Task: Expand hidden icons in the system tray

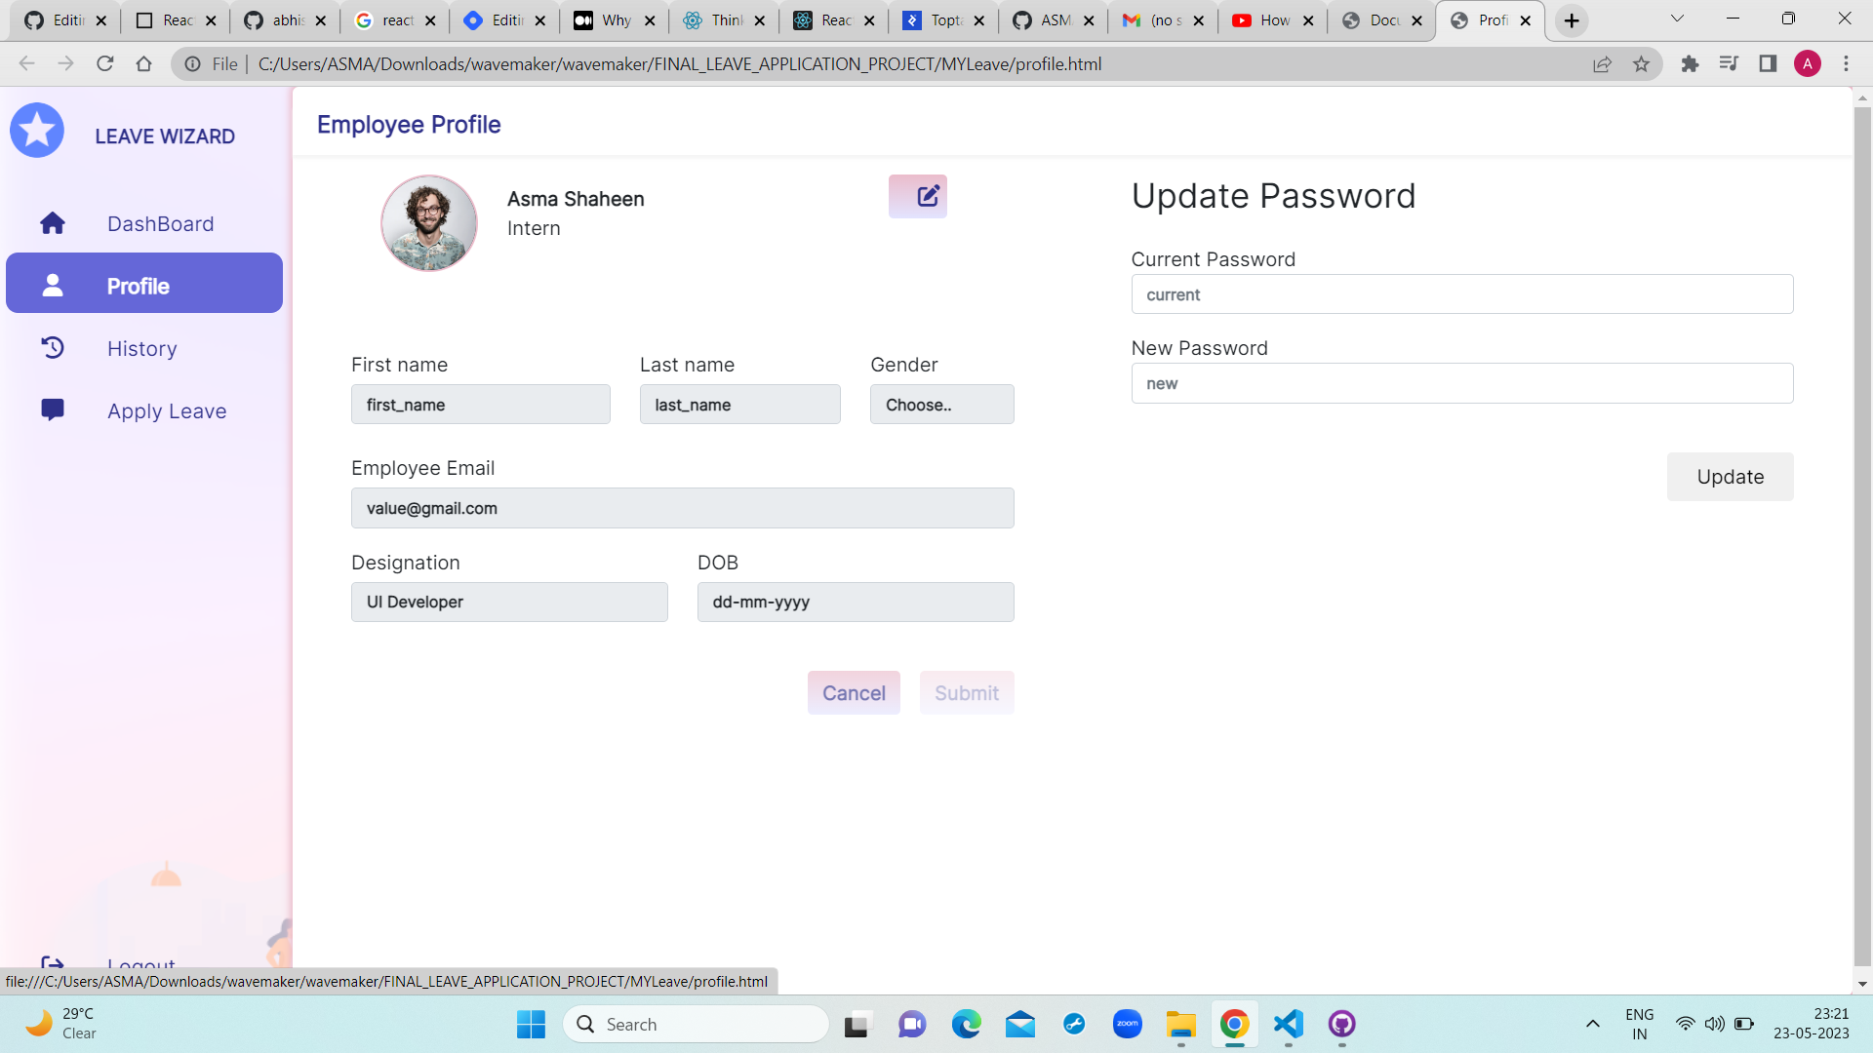Action: tap(1593, 1025)
